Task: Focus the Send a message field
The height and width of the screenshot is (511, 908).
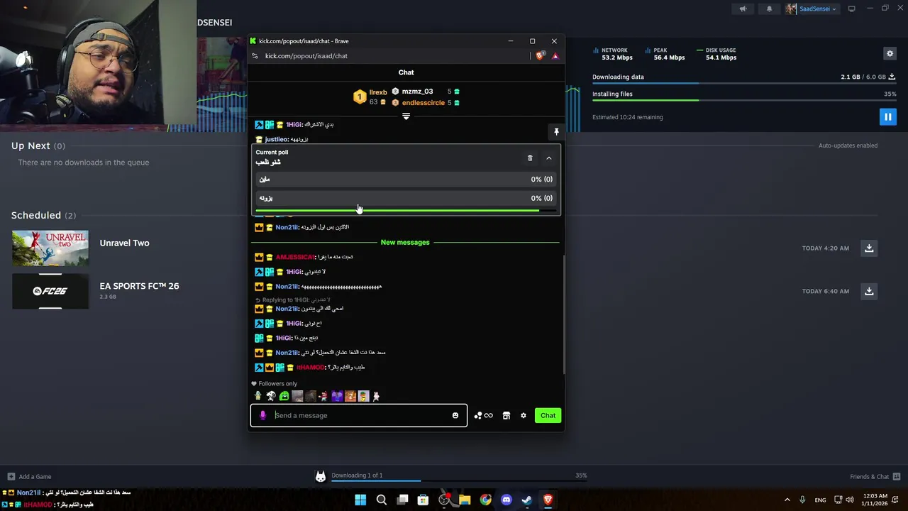Action: point(360,415)
